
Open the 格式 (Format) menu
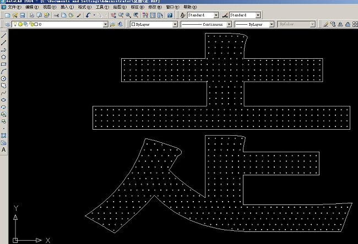point(84,8)
